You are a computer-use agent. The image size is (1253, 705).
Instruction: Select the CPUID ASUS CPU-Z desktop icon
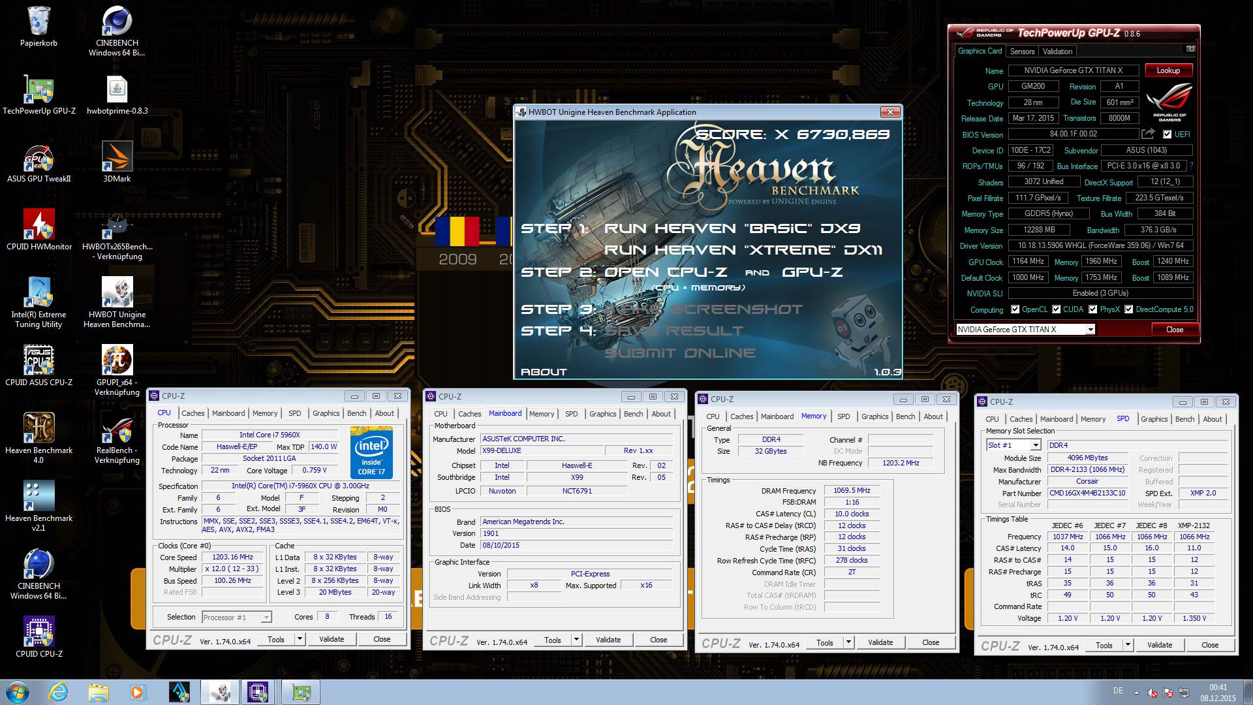(39, 366)
